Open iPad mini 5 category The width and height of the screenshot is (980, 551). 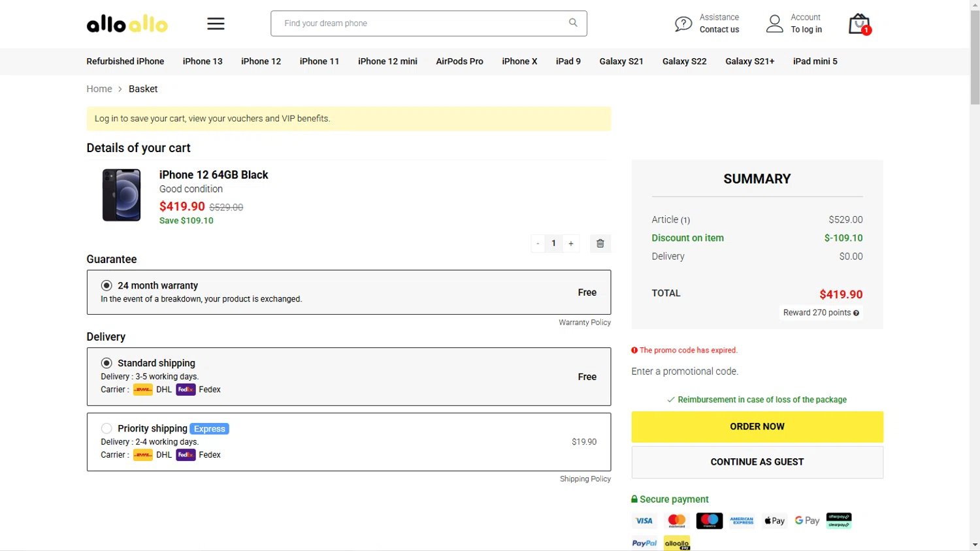click(815, 61)
